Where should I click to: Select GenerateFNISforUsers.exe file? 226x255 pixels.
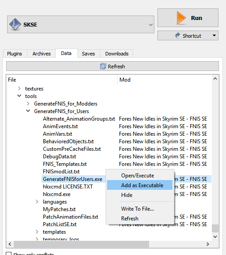(73, 179)
